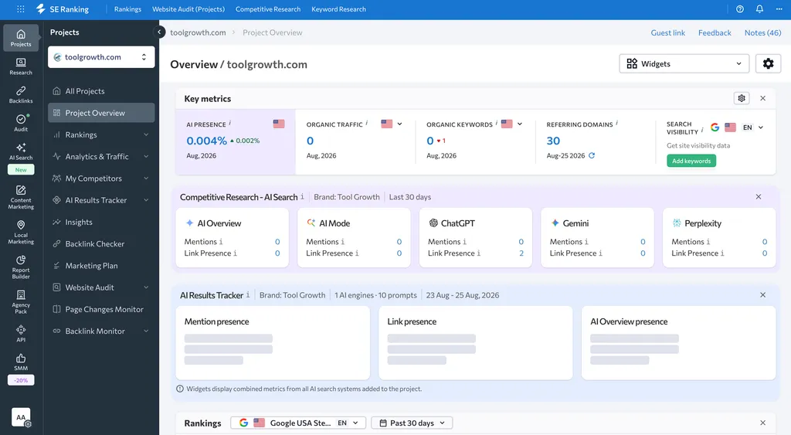Open Notes (46) link
791x435 pixels.
(762, 32)
